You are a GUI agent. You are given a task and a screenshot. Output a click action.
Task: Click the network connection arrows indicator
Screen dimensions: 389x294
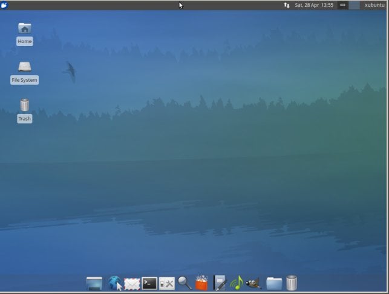pyautogui.click(x=287, y=5)
